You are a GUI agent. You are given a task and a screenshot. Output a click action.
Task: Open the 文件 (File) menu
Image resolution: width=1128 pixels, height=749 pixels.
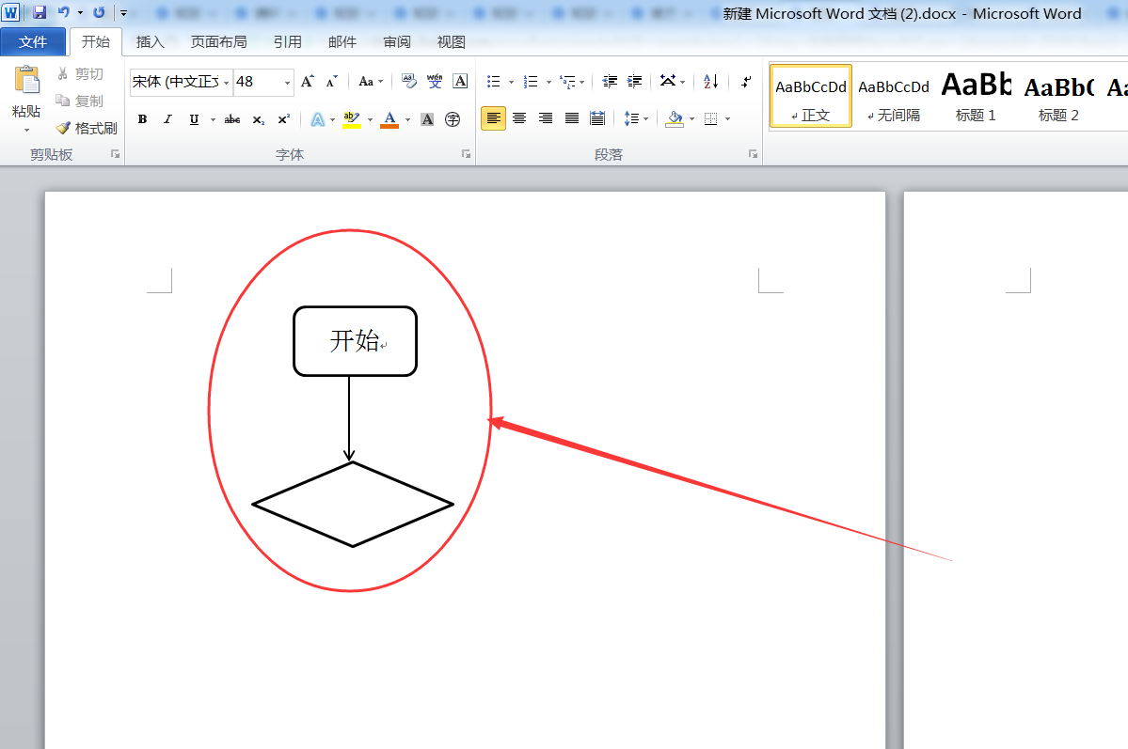point(33,42)
